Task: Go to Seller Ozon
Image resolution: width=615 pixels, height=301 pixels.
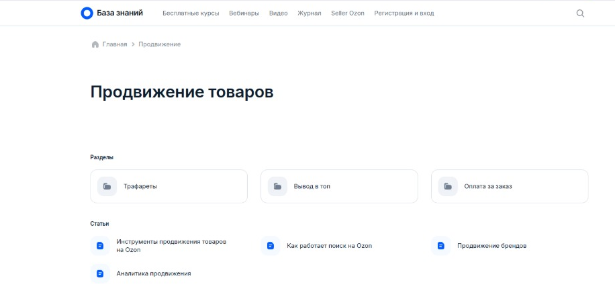Action: [348, 13]
